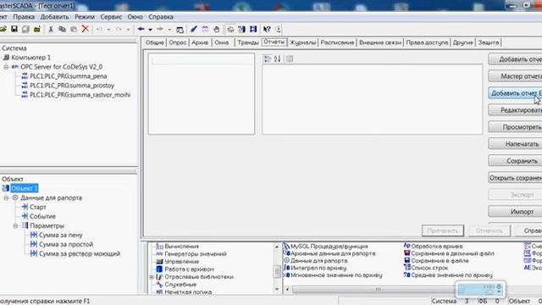
Task: Select the Обработка архива palette item
Action: coord(433,247)
